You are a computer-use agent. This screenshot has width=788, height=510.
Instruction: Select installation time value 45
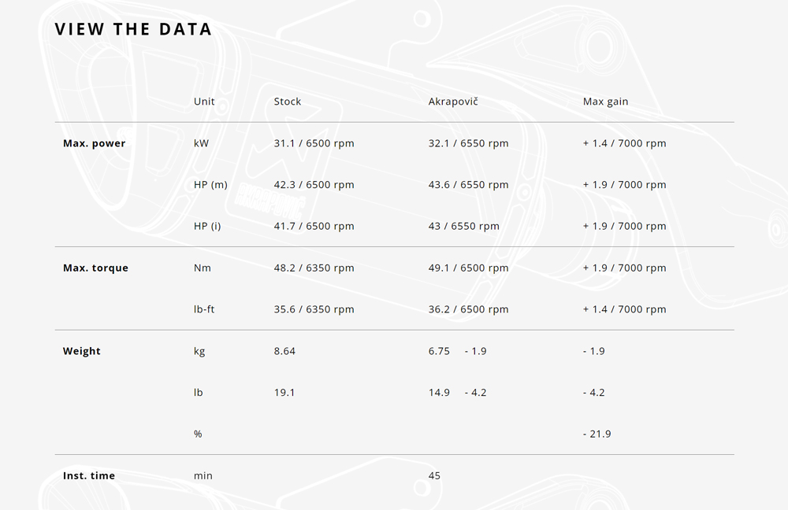pyautogui.click(x=434, y=476)
